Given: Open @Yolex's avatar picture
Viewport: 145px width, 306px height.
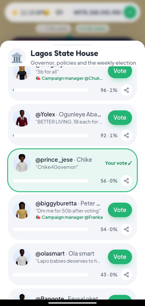Looking at the screenshot, I should click(x=22, y=118).
